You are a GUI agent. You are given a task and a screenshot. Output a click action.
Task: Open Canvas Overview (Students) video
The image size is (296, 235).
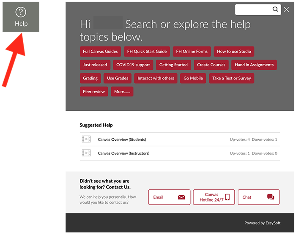[180, 139]
